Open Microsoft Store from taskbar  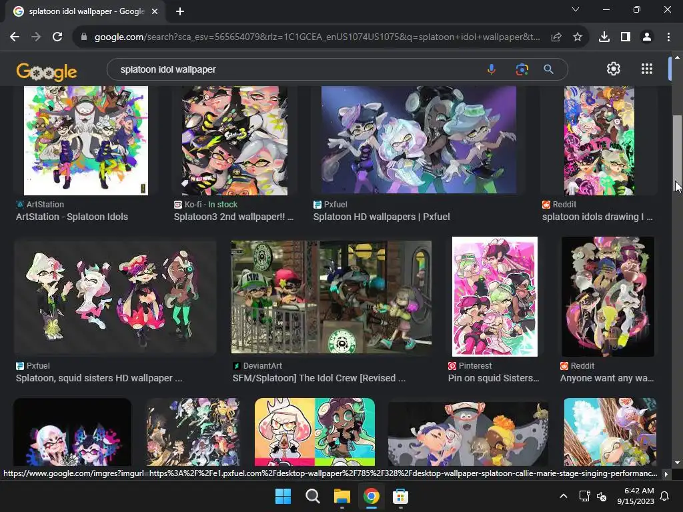[x=400, y=496]
